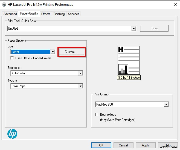180x150 pixels.
Task: Click the 8.5 by 11 inches label
Action: (x=129, y=78)
